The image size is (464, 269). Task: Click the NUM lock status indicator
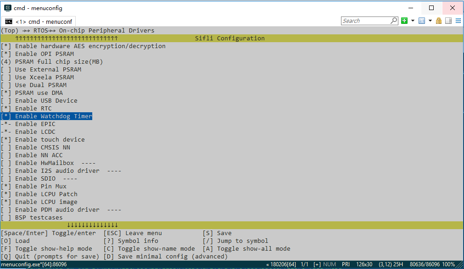tap(330, 265)
